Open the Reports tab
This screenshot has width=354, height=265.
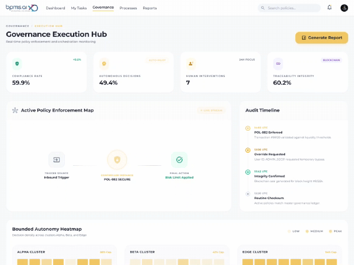150,8
